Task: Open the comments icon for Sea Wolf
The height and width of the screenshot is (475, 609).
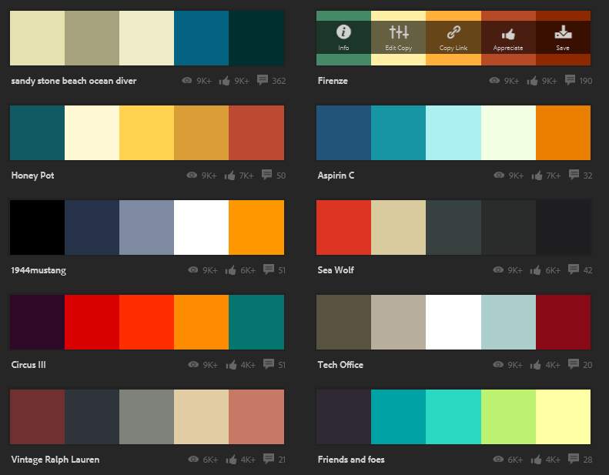Action: (574, 269)
